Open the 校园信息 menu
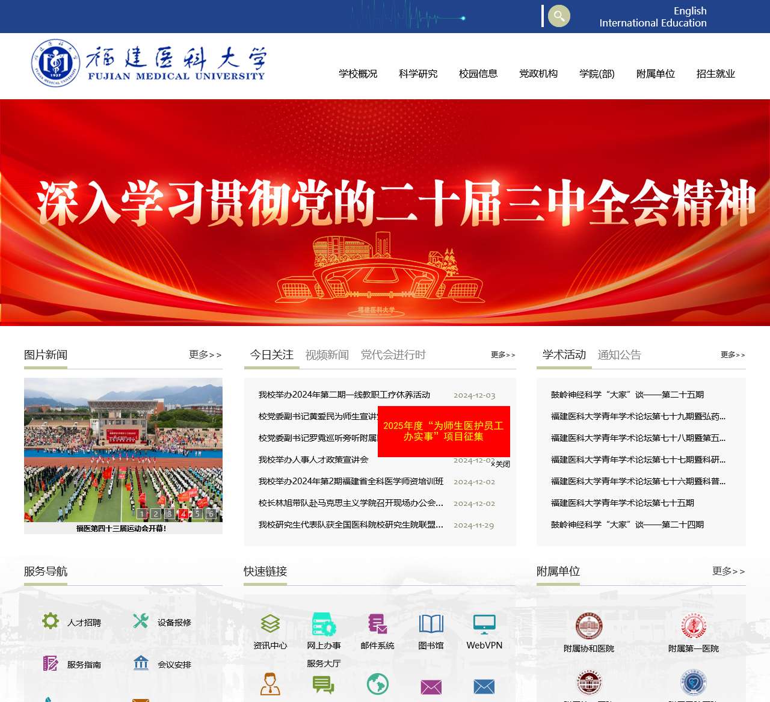 (478, 74)
